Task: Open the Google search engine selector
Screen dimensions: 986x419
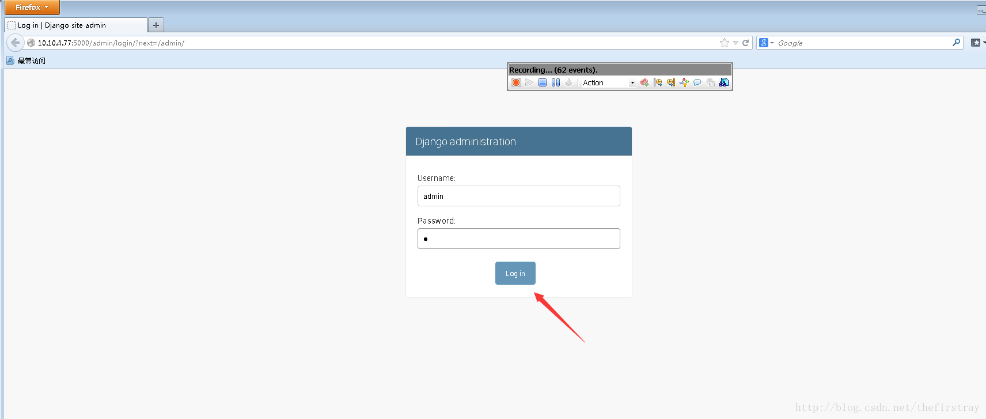Action: tap(766, 43)
